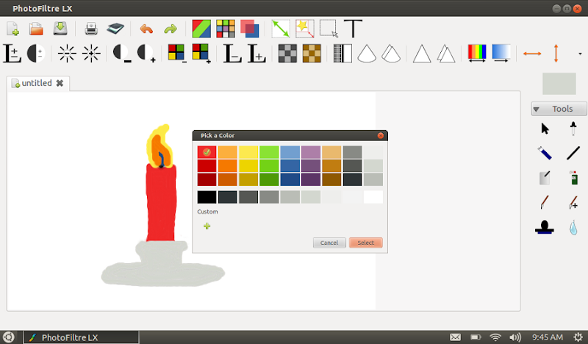This screenshot has width=588, height=344.
Task: Decrease saturation with colored squares minus icon
Action: (177, 53)
